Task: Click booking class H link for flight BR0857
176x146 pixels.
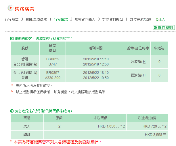Action: [x=144, y=75]
